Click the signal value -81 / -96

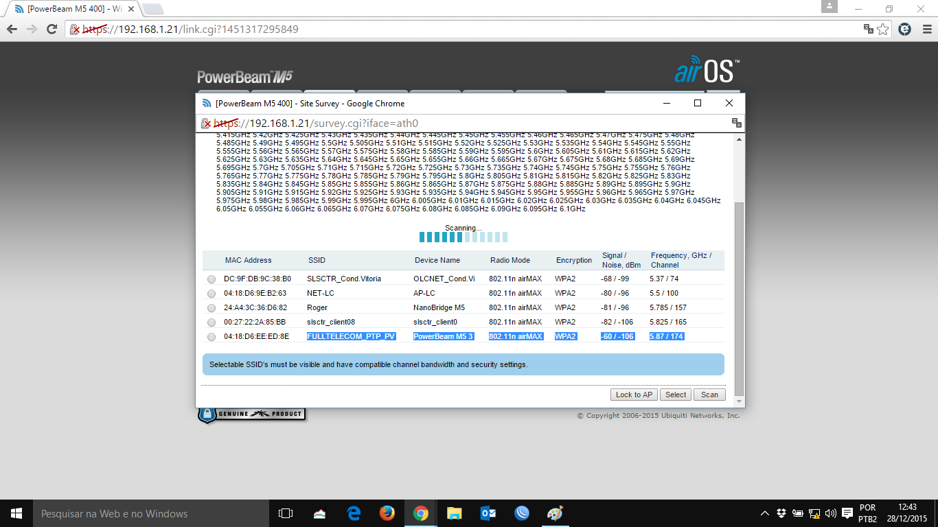click(x=615, y=308)
